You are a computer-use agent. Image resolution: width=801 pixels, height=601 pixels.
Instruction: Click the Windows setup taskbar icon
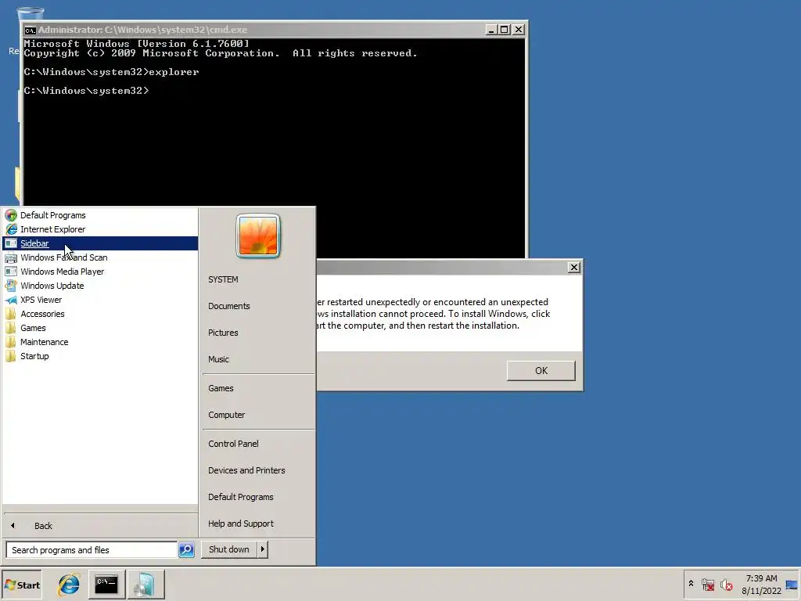click(145, 585)
